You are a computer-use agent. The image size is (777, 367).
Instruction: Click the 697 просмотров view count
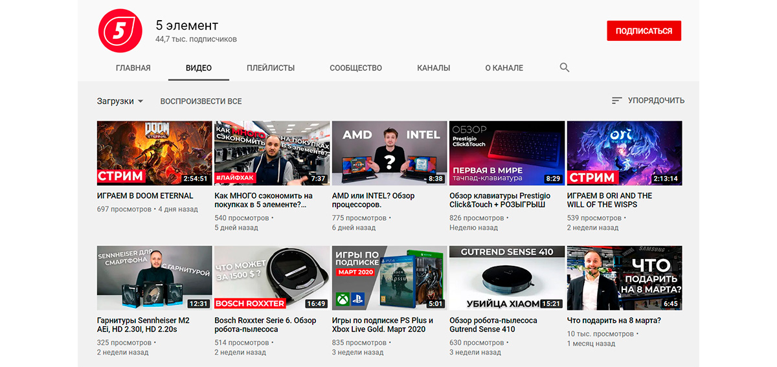[x=124, y=210]
